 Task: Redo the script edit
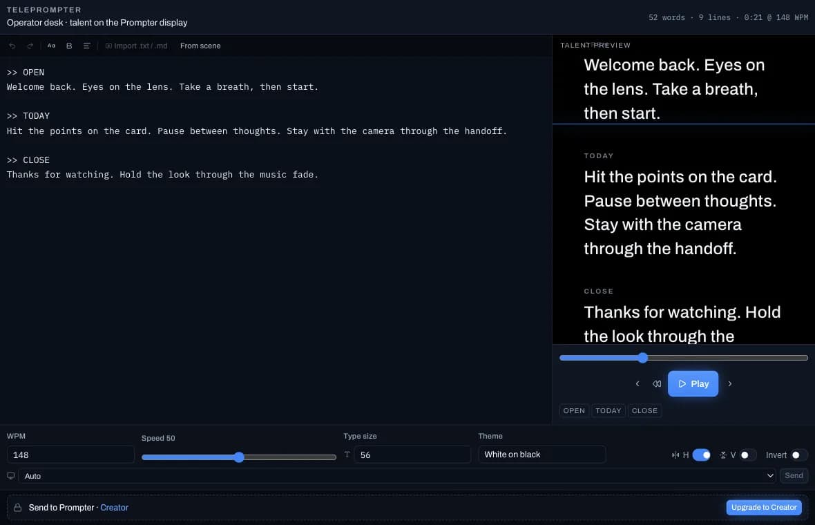pos(30,46)
